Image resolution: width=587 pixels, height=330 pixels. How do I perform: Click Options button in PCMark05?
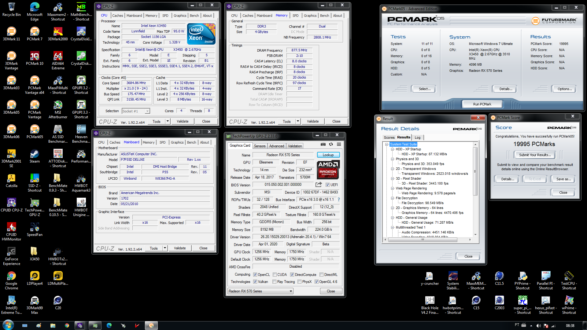(x=564, y=89)
